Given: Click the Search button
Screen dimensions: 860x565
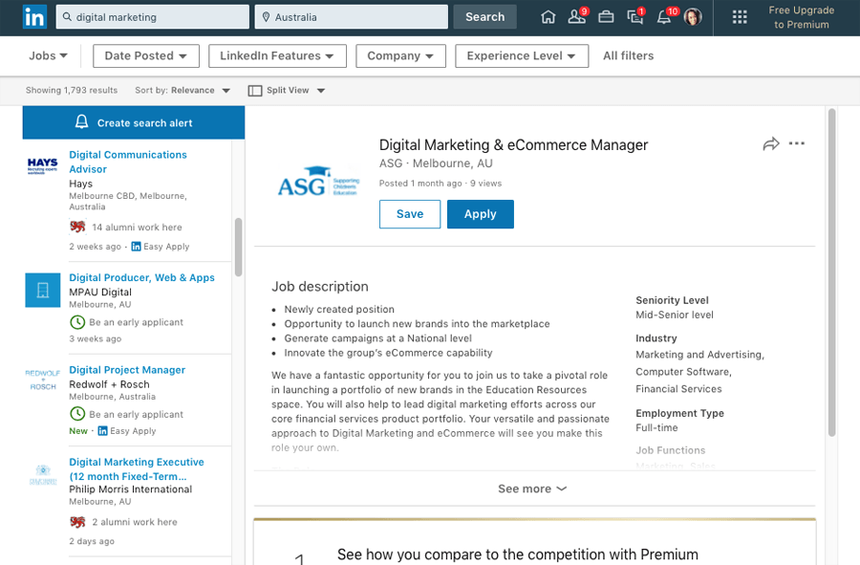Looking at the screenshot, I should point(484,17).
